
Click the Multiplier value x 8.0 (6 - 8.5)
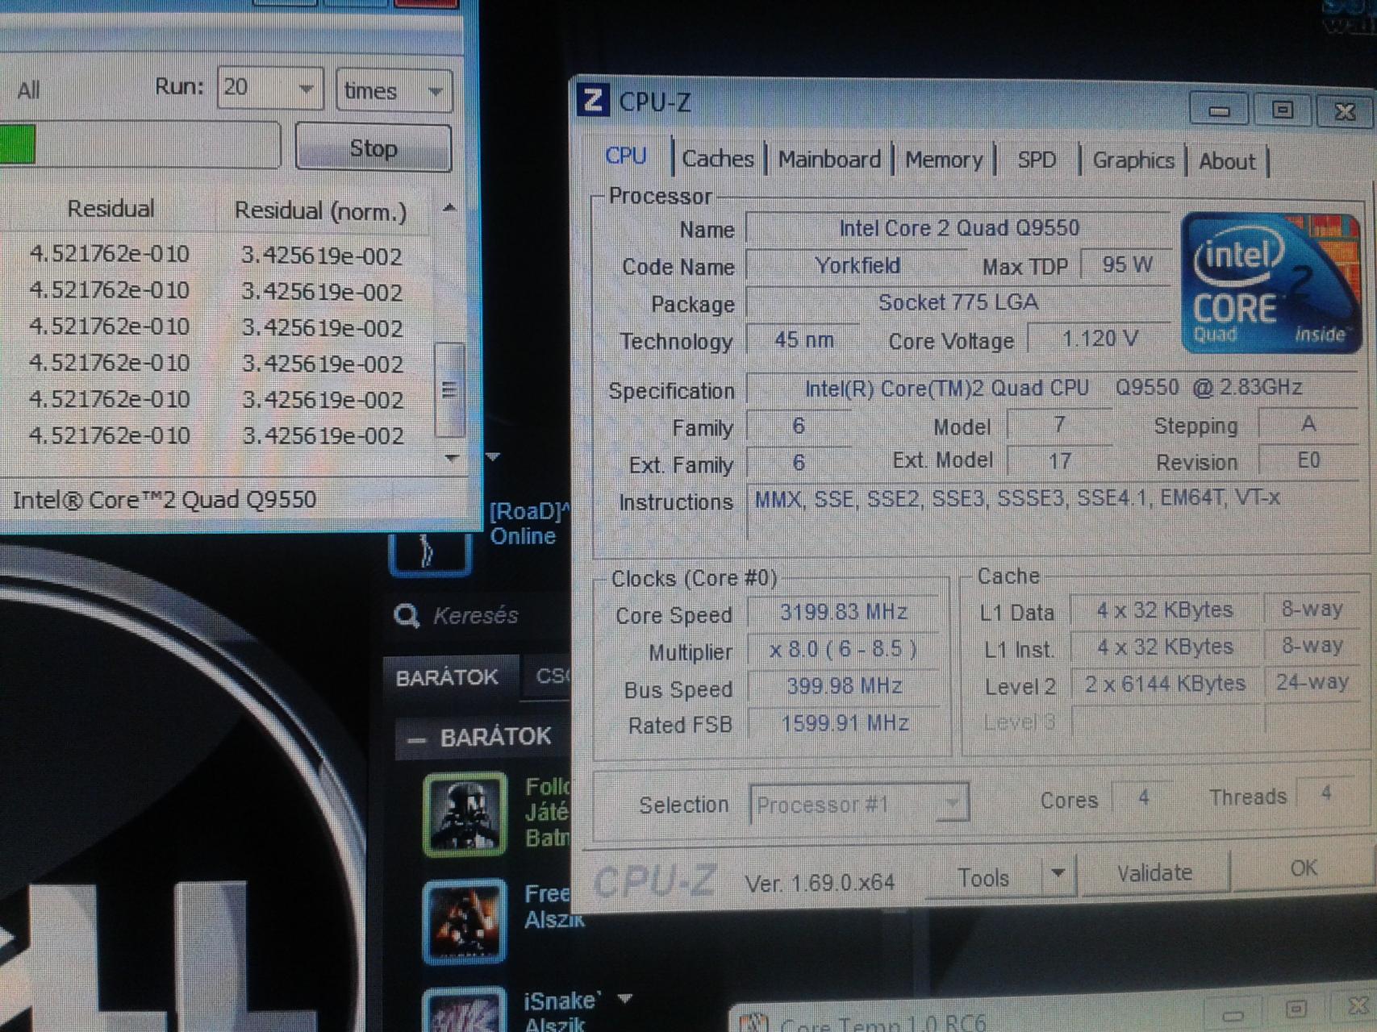tap(843, 649)
